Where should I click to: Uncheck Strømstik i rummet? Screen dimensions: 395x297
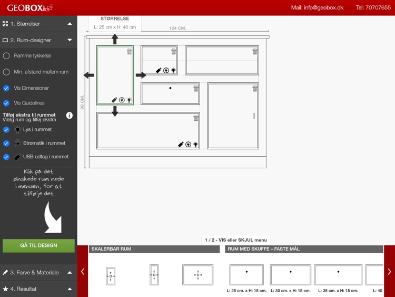point(6,143)
